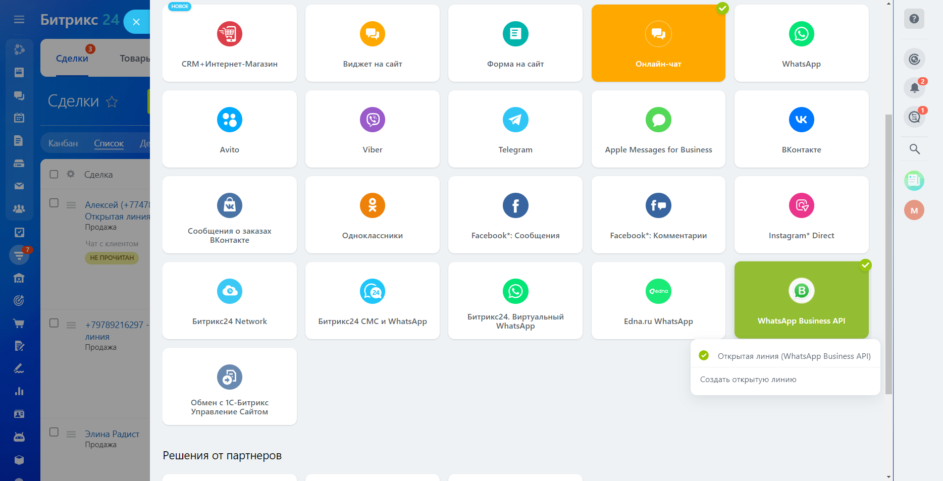
Task: Open the Виджет на сайт card
Action: pyautogui.click(x=373, y=43)
